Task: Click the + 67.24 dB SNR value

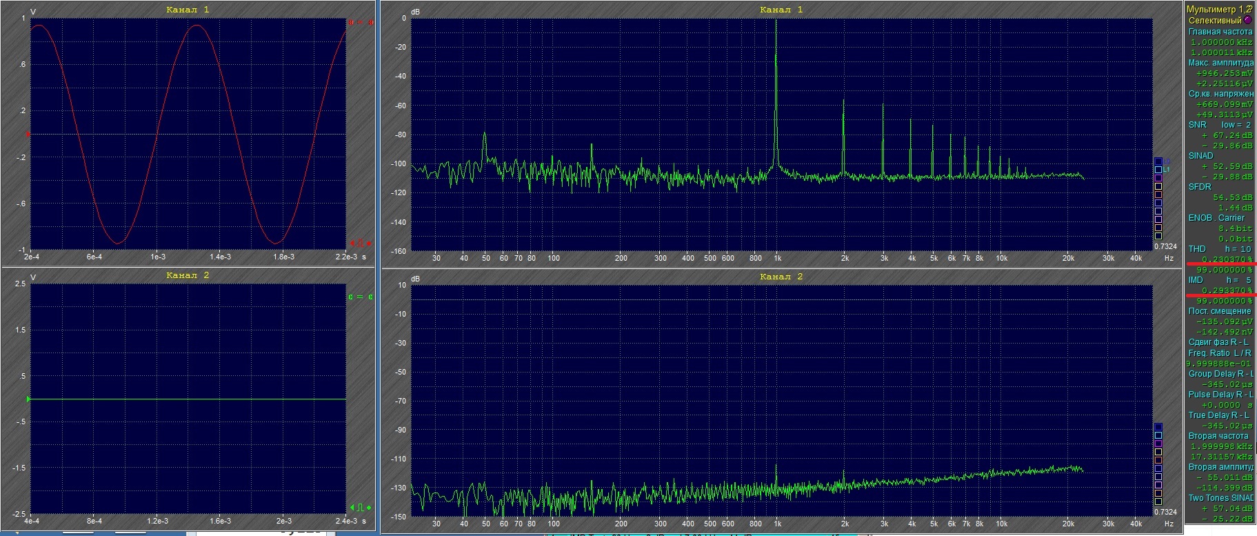Action: point(1227,135)
